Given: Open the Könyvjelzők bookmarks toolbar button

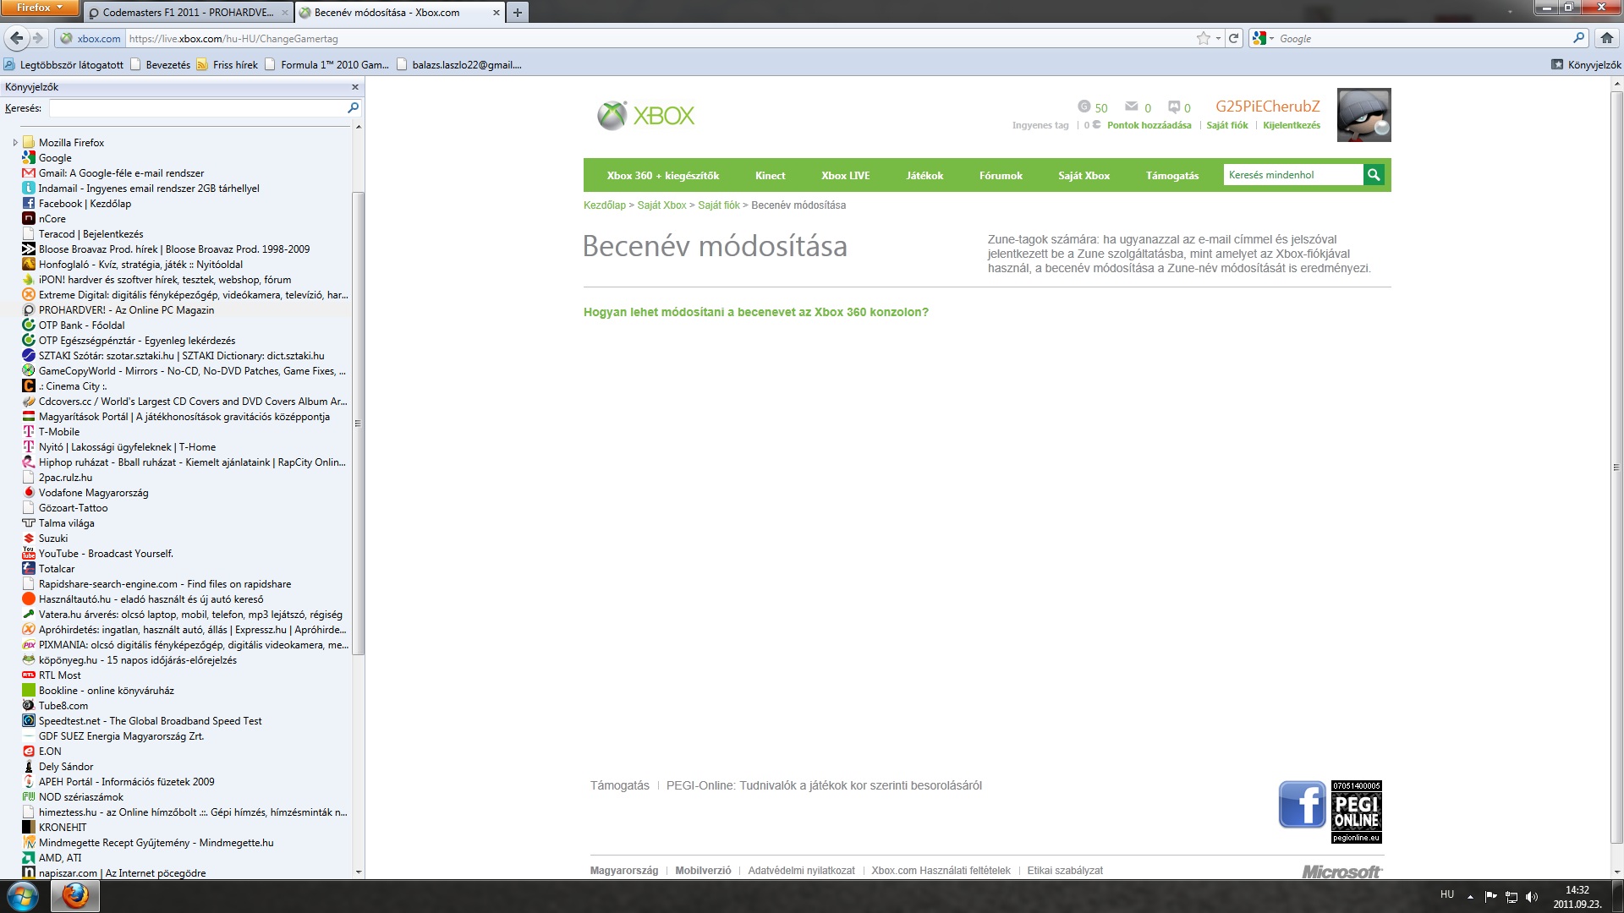Looking at the screenshot, I should 1586,64.
